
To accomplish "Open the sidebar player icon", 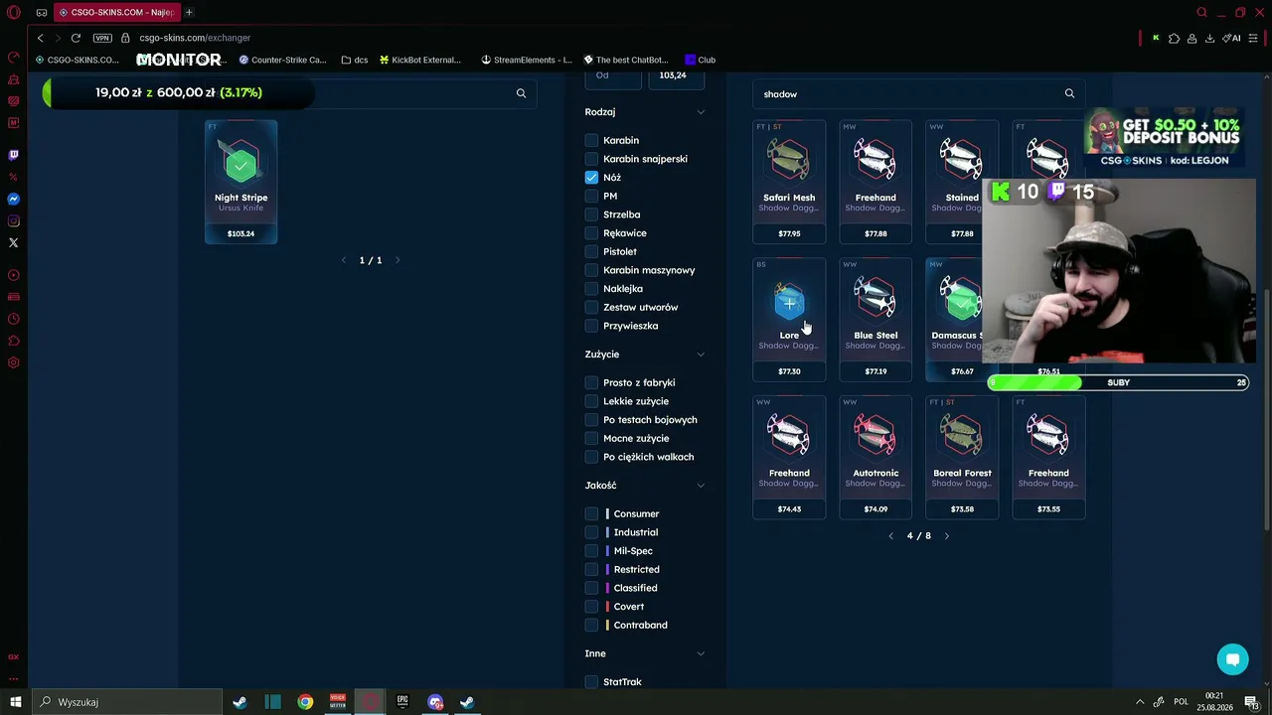I will click(x=13, y=275).
